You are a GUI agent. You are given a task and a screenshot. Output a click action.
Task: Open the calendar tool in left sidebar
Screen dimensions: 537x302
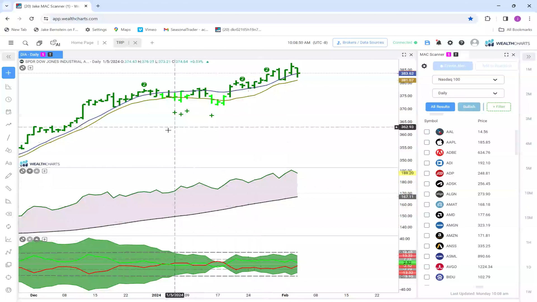(8, 112)
